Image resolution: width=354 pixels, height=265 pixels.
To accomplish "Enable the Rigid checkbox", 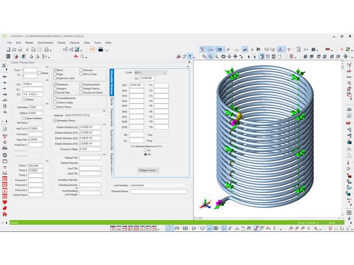I will 55,74.
